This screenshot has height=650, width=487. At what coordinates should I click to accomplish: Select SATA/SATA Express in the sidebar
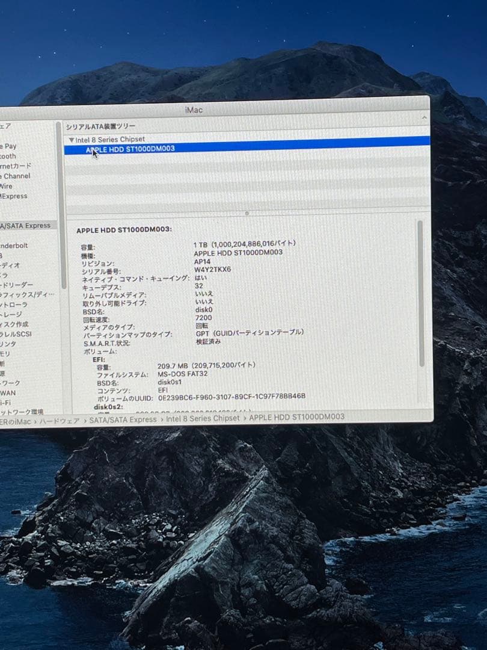[27, 225]
